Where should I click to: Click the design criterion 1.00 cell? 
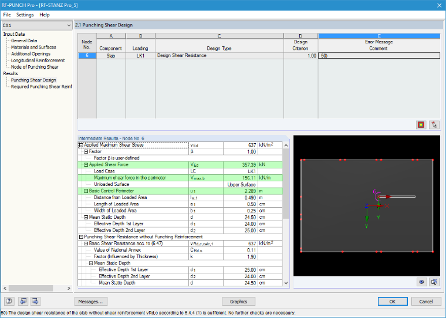coord(300,56)
